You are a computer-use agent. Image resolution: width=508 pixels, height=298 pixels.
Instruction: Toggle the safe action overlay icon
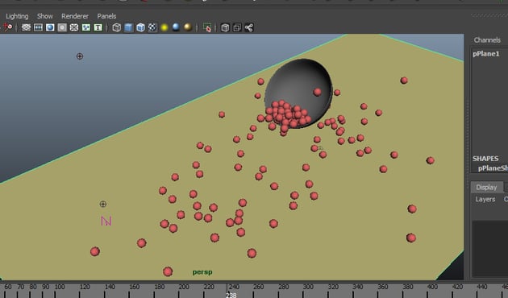(85, 27)
